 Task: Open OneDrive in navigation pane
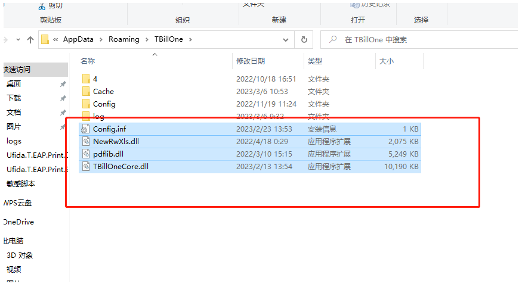tap(18, 222)
